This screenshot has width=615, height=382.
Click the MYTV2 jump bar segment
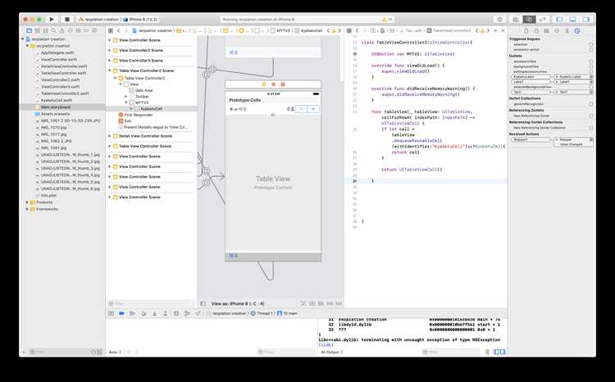tap(280, 30)
